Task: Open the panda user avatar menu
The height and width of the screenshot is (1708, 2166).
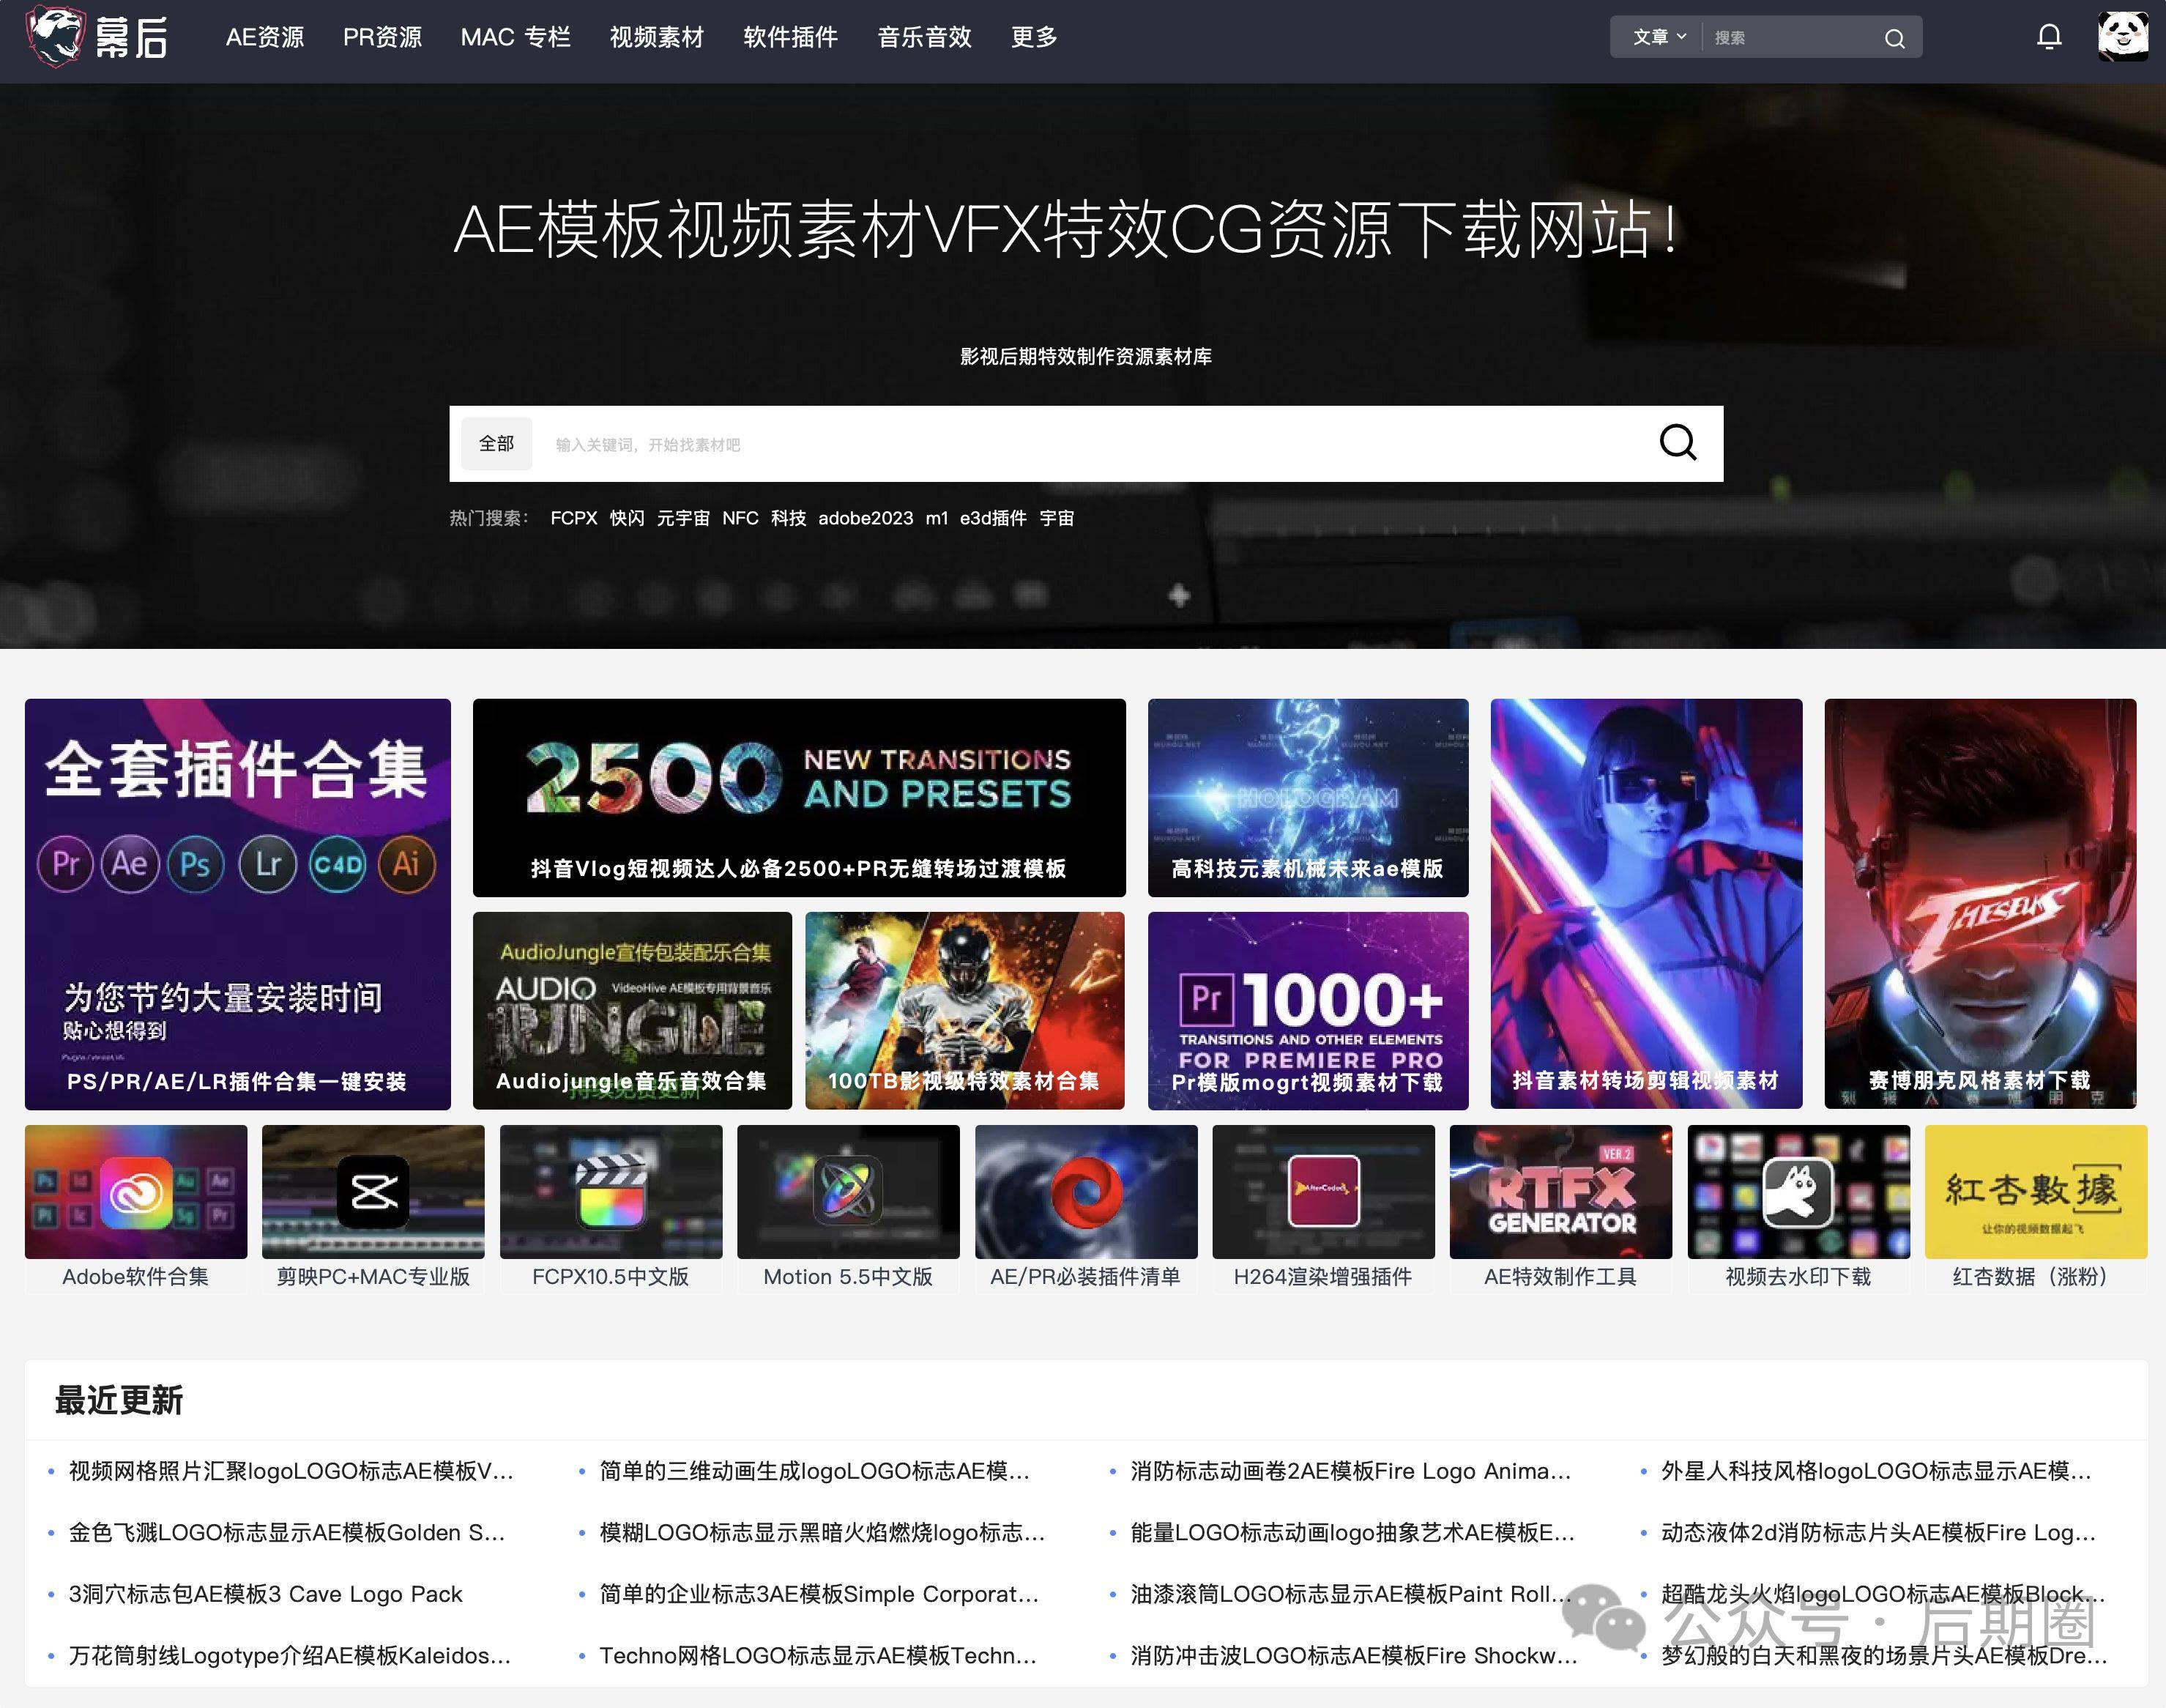Action: click(x=2123, y=36)
